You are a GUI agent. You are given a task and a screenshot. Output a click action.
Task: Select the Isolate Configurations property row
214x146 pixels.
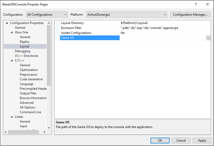click(x=133, y=33)
